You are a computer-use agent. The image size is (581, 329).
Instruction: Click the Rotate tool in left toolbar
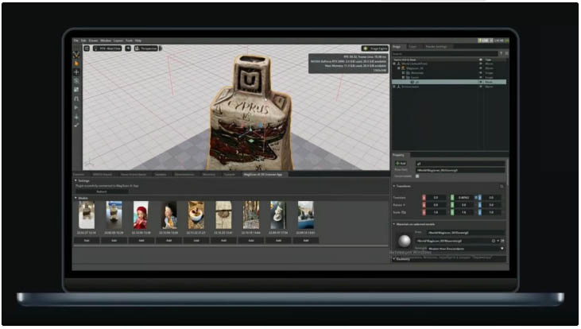77,81
